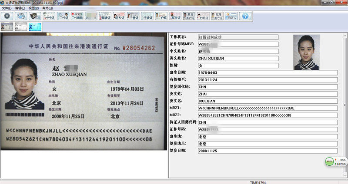The image size is (348, 184).
Task: Click the 签发国代码 field CHN
Action: [x=268, y=87]
